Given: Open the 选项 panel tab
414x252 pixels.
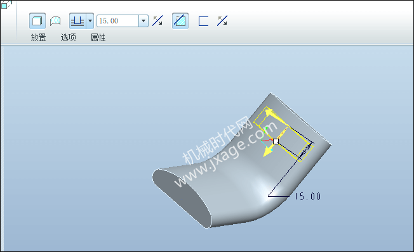Looking at the screenshot, I should coord(69,37).
